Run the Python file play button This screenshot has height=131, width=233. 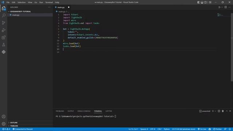pos(219,7)
